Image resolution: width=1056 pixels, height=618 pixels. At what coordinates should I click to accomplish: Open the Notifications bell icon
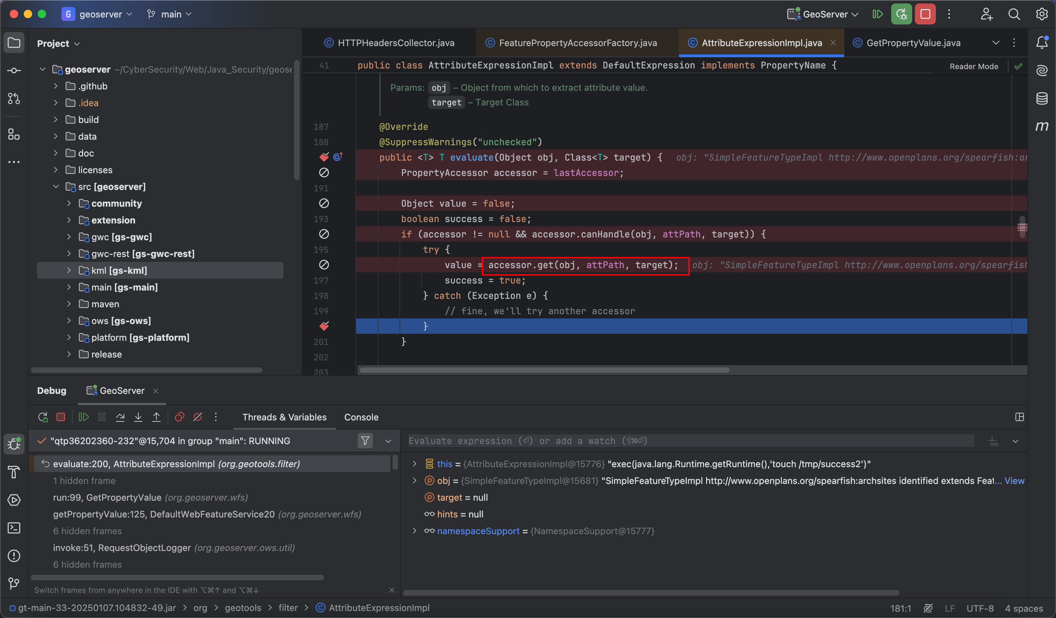1042,42
